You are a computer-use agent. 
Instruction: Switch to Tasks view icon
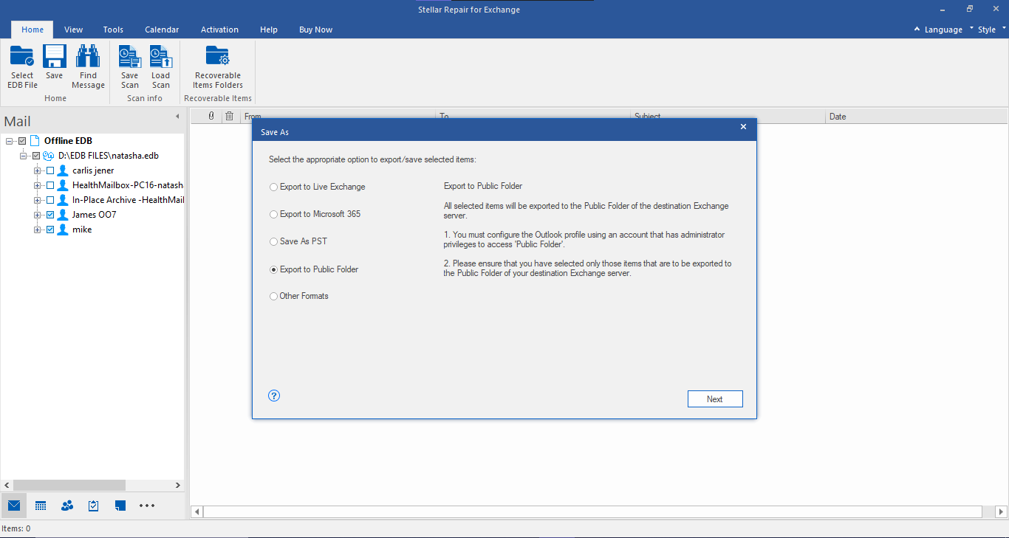pyautogui.click(x=94, y=506)
